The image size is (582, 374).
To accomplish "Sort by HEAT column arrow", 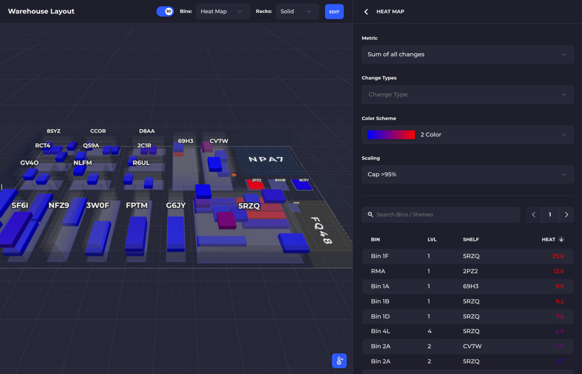I will [x=561, y=239].
